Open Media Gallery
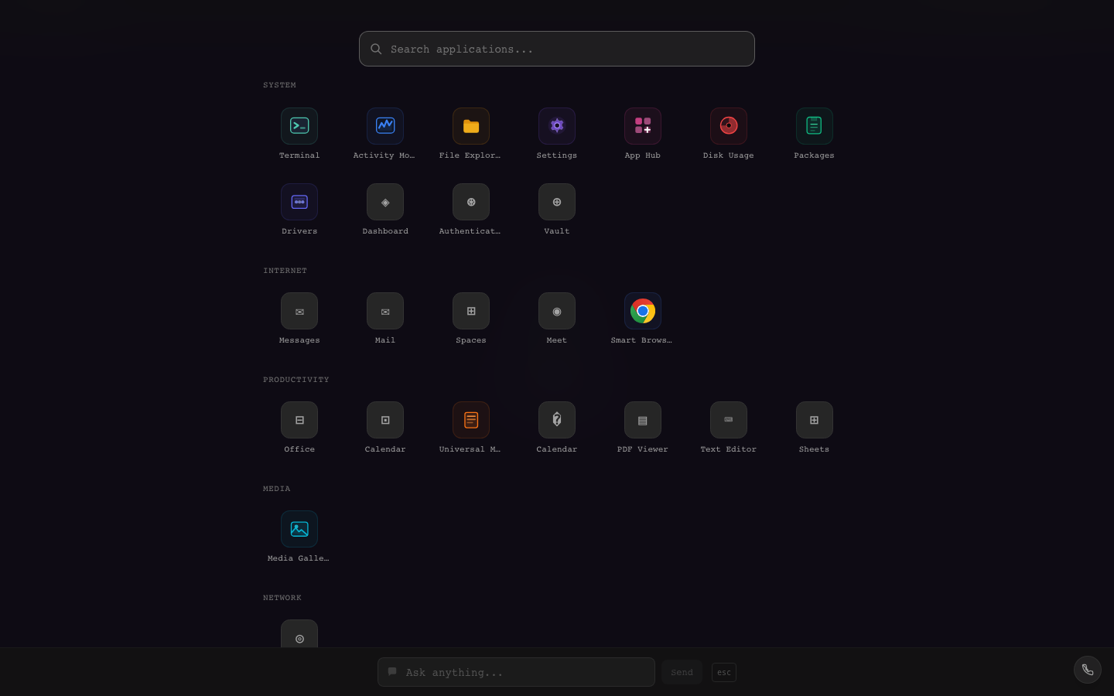Image resolution: width=1114 pixels, height=696 pixels. point(299,529)
